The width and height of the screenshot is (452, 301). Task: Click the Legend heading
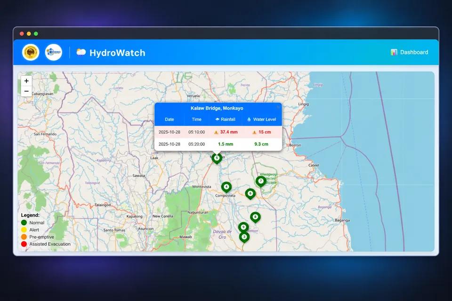pyautogui.click(x=30, y=215)
